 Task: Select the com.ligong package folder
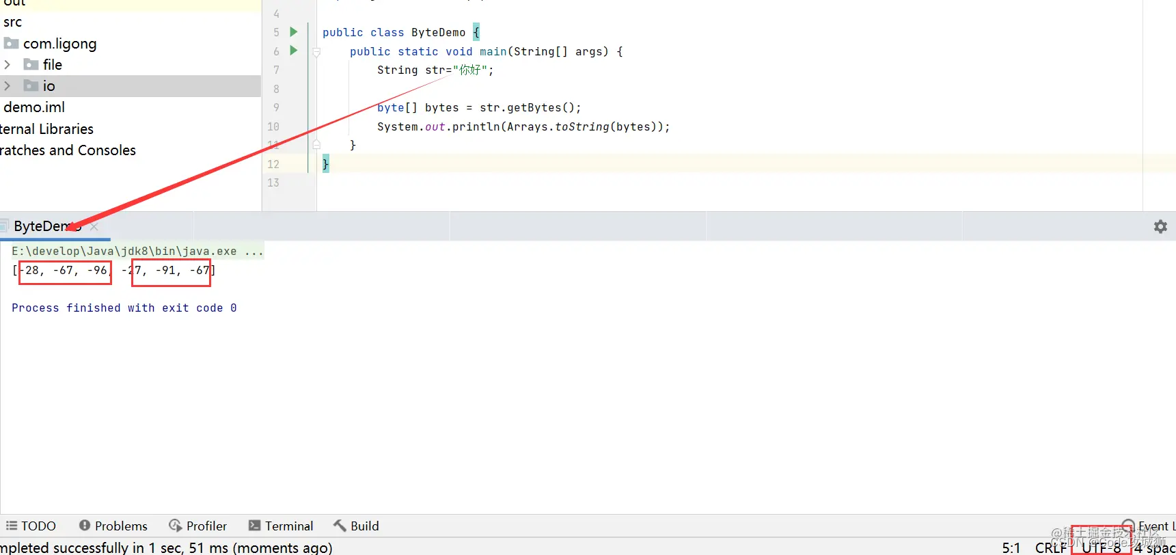[59, 44]
